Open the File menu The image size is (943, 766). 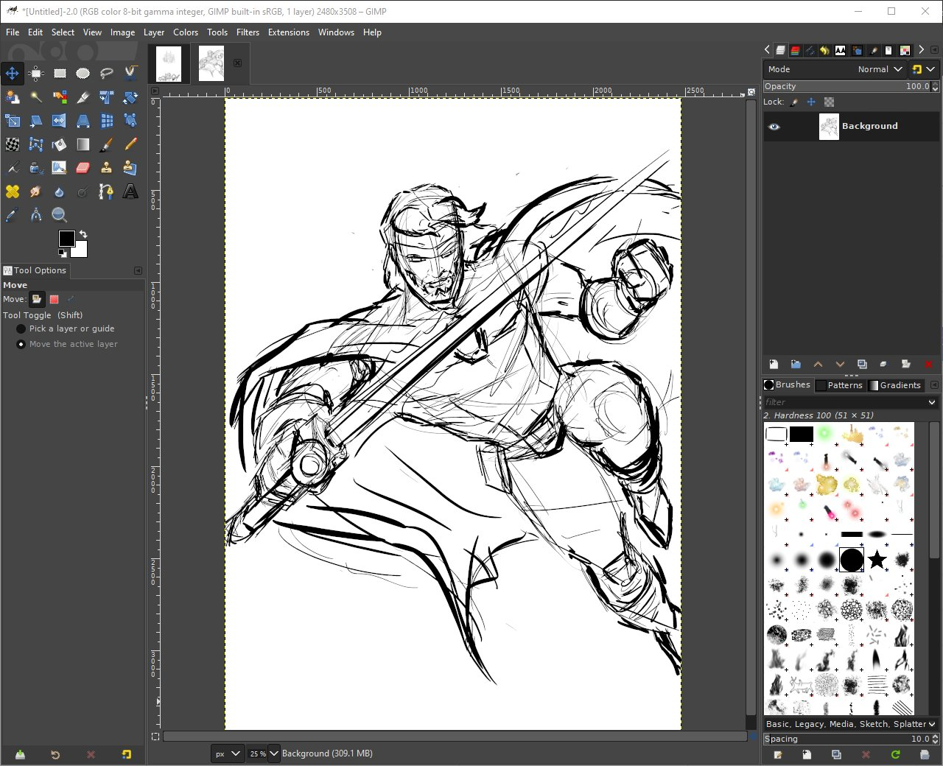click(13, 32)
